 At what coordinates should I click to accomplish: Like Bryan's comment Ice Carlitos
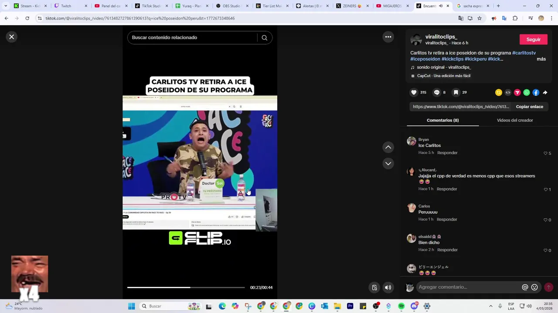pyautogui.click(x=545, y=153)
